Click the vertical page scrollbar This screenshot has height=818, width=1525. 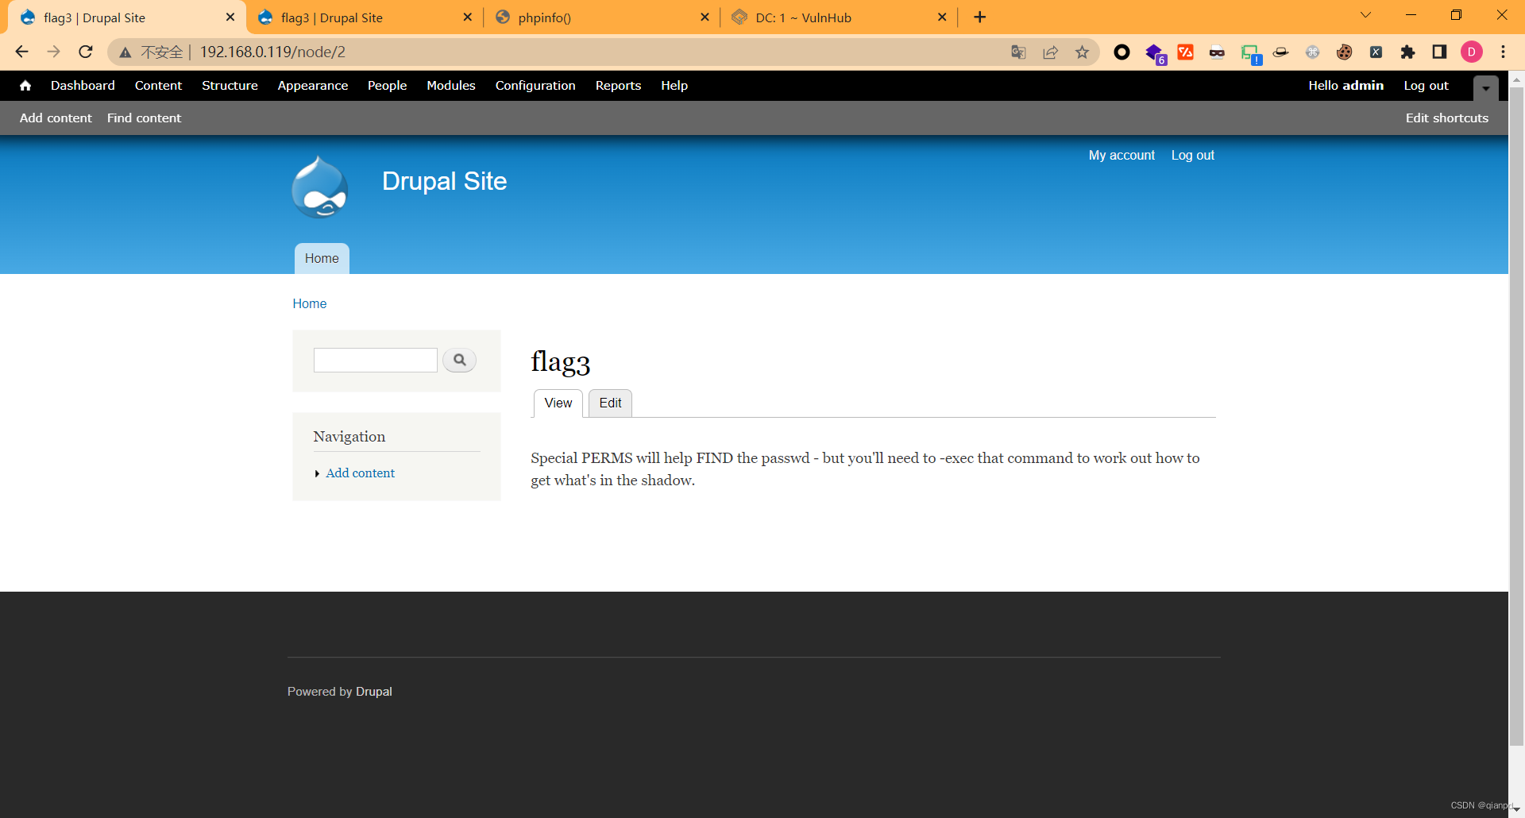tap(1516, 417)
